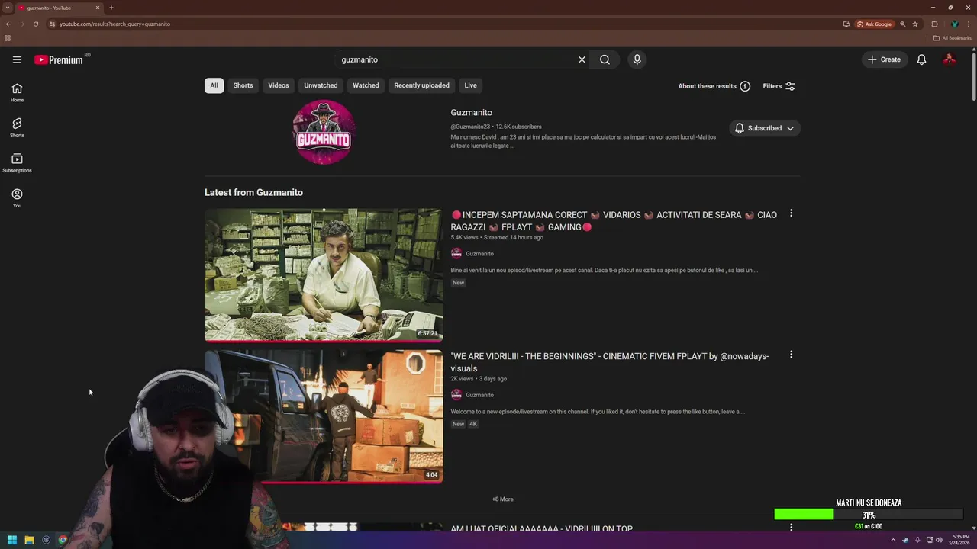Screen dimensions: 977x549
Task: Select the Videos filter chip
Action: 279,85
